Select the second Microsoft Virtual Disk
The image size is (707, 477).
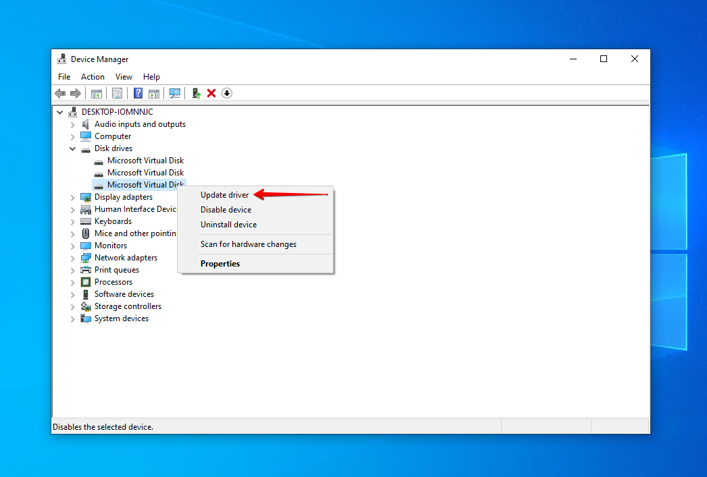(145, 173)
